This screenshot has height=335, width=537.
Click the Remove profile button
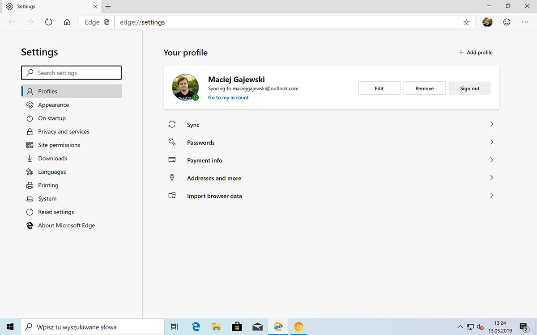(424, 88)
